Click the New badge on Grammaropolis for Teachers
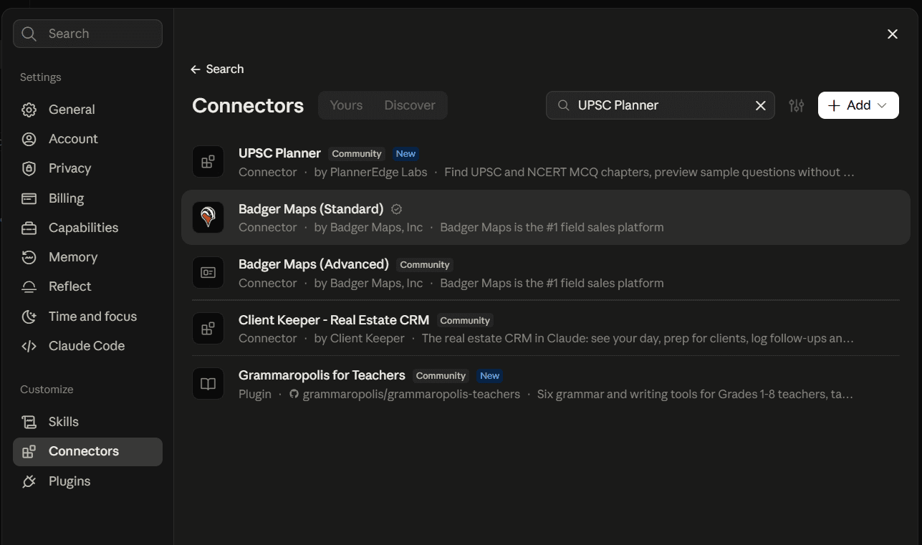Image resolution: width=922 pixels, height=545 pixels. point(490,376)
